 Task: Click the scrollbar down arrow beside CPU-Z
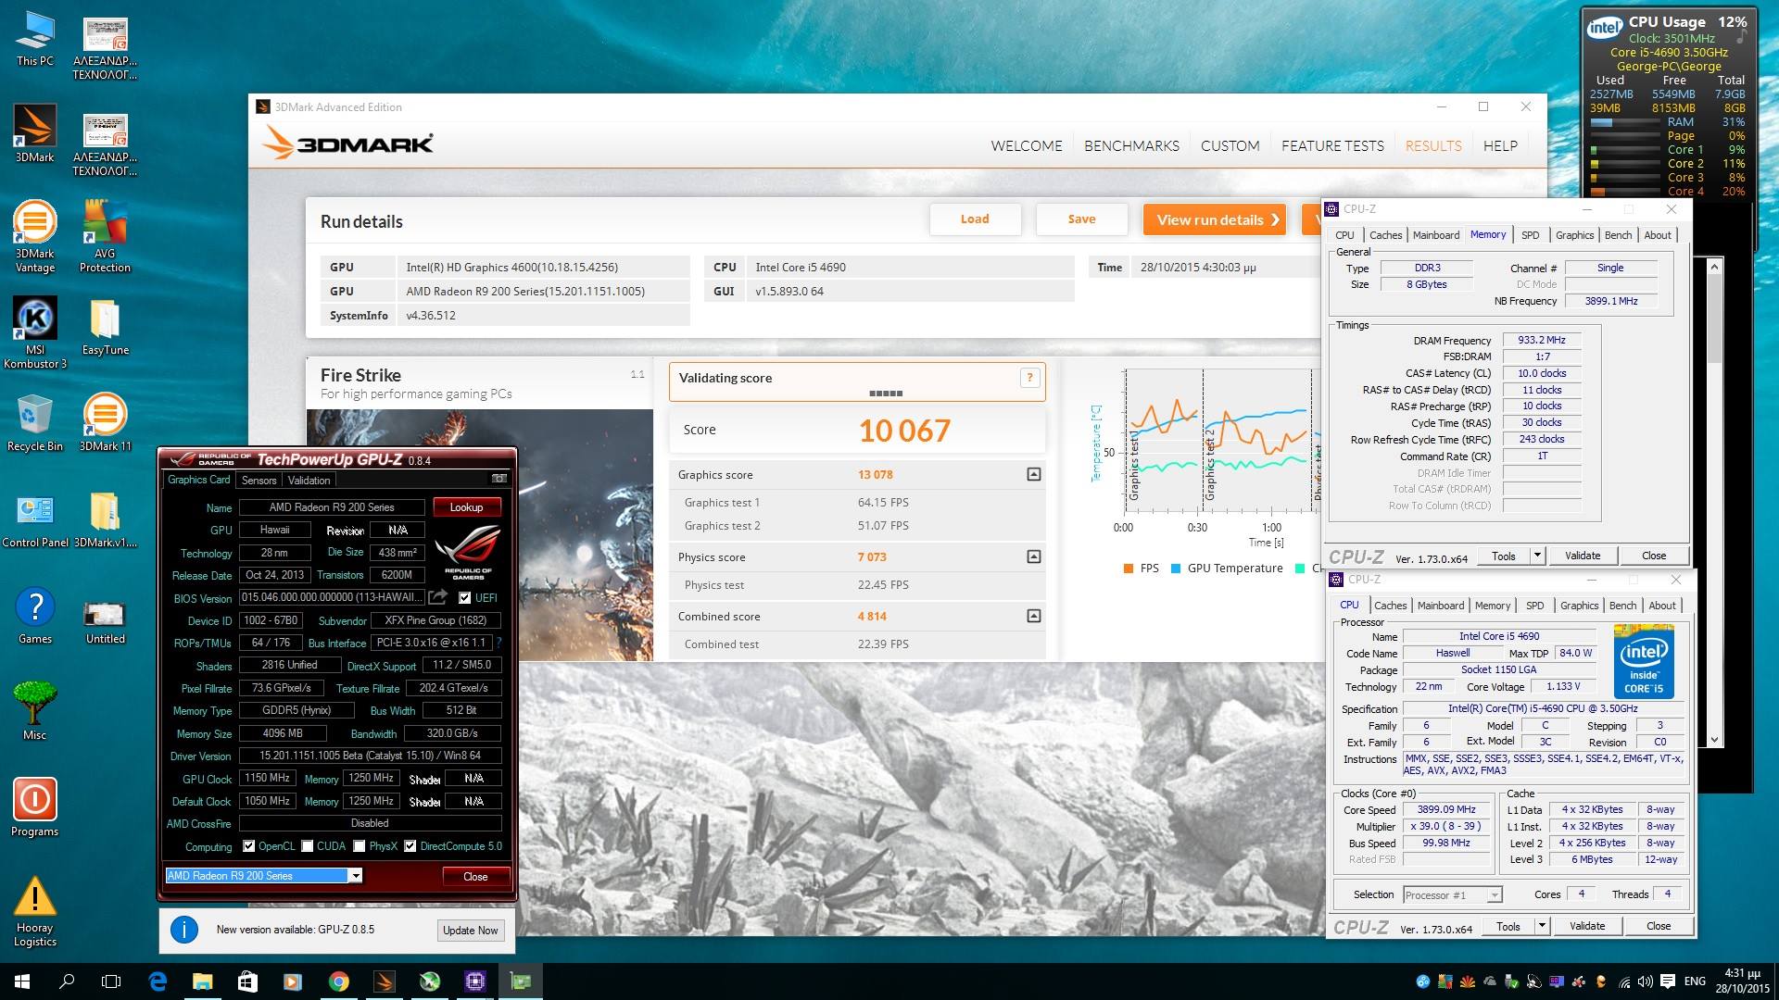pos(1714,739)
